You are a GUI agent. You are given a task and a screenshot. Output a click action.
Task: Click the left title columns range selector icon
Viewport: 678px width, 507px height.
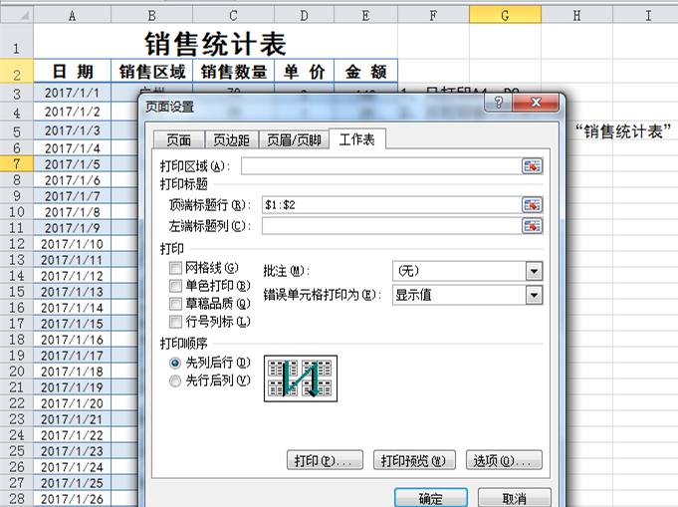pos(532,226)
